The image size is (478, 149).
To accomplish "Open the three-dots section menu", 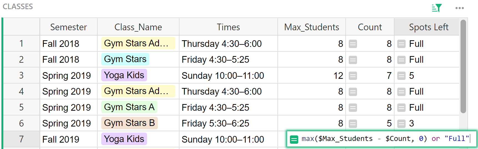I will coord(459,8).
